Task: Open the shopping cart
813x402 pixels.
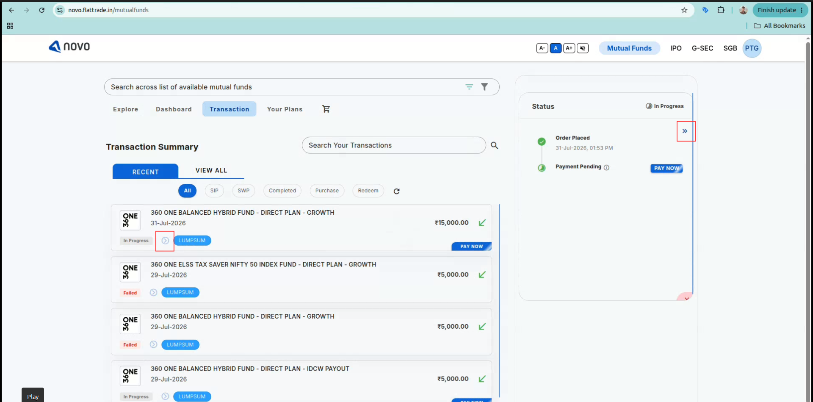Action: click(326, 109)
